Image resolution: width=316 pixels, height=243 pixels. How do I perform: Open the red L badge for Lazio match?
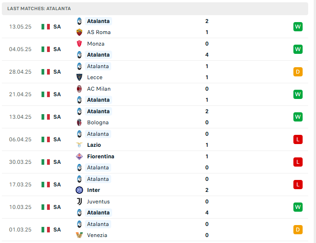coord(298,139)
